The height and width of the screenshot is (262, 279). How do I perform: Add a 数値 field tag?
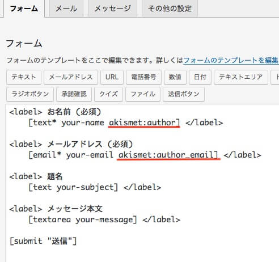click(175, 77)
